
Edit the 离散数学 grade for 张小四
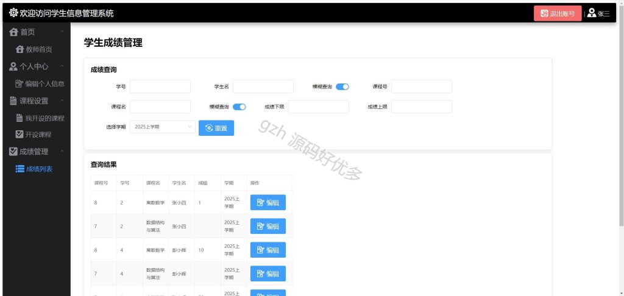point(268,202)
